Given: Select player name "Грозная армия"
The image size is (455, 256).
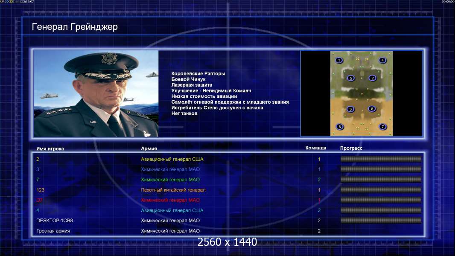Looking at the screenshot, I should click(x=53, y=231).
